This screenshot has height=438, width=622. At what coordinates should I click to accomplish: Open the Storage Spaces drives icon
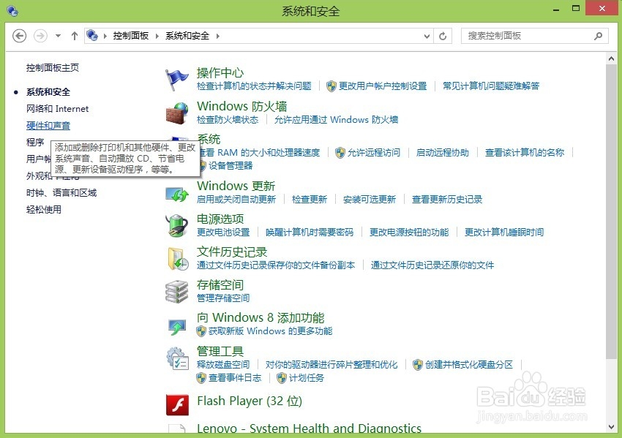click(x=176, y=292)
